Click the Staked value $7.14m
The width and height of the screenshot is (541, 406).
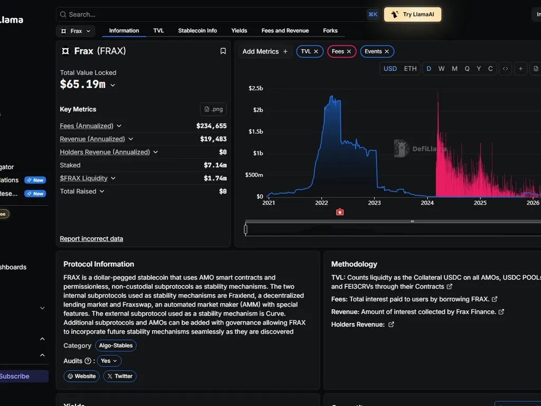tap(216, 165)
